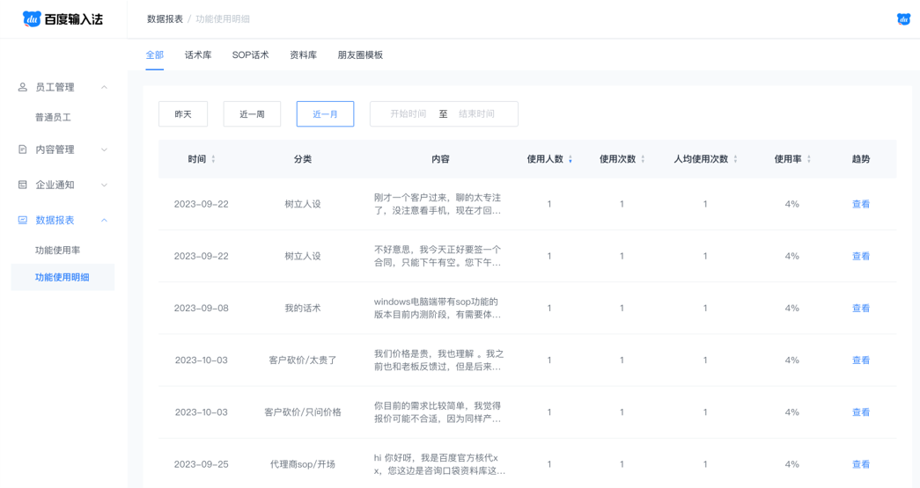Sort the table by 使用人数 column
The height and width of the screenshot is (488, 920).
point(570,159)
